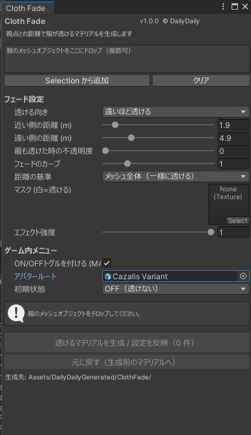Open the 距離の基準 dropdown
Screen dimensions: 251x435
pos(176,176)
